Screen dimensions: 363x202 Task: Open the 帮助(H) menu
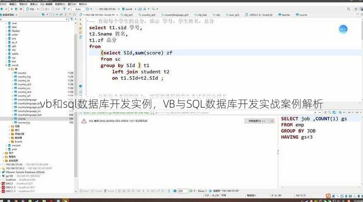[x=83, y=4]
